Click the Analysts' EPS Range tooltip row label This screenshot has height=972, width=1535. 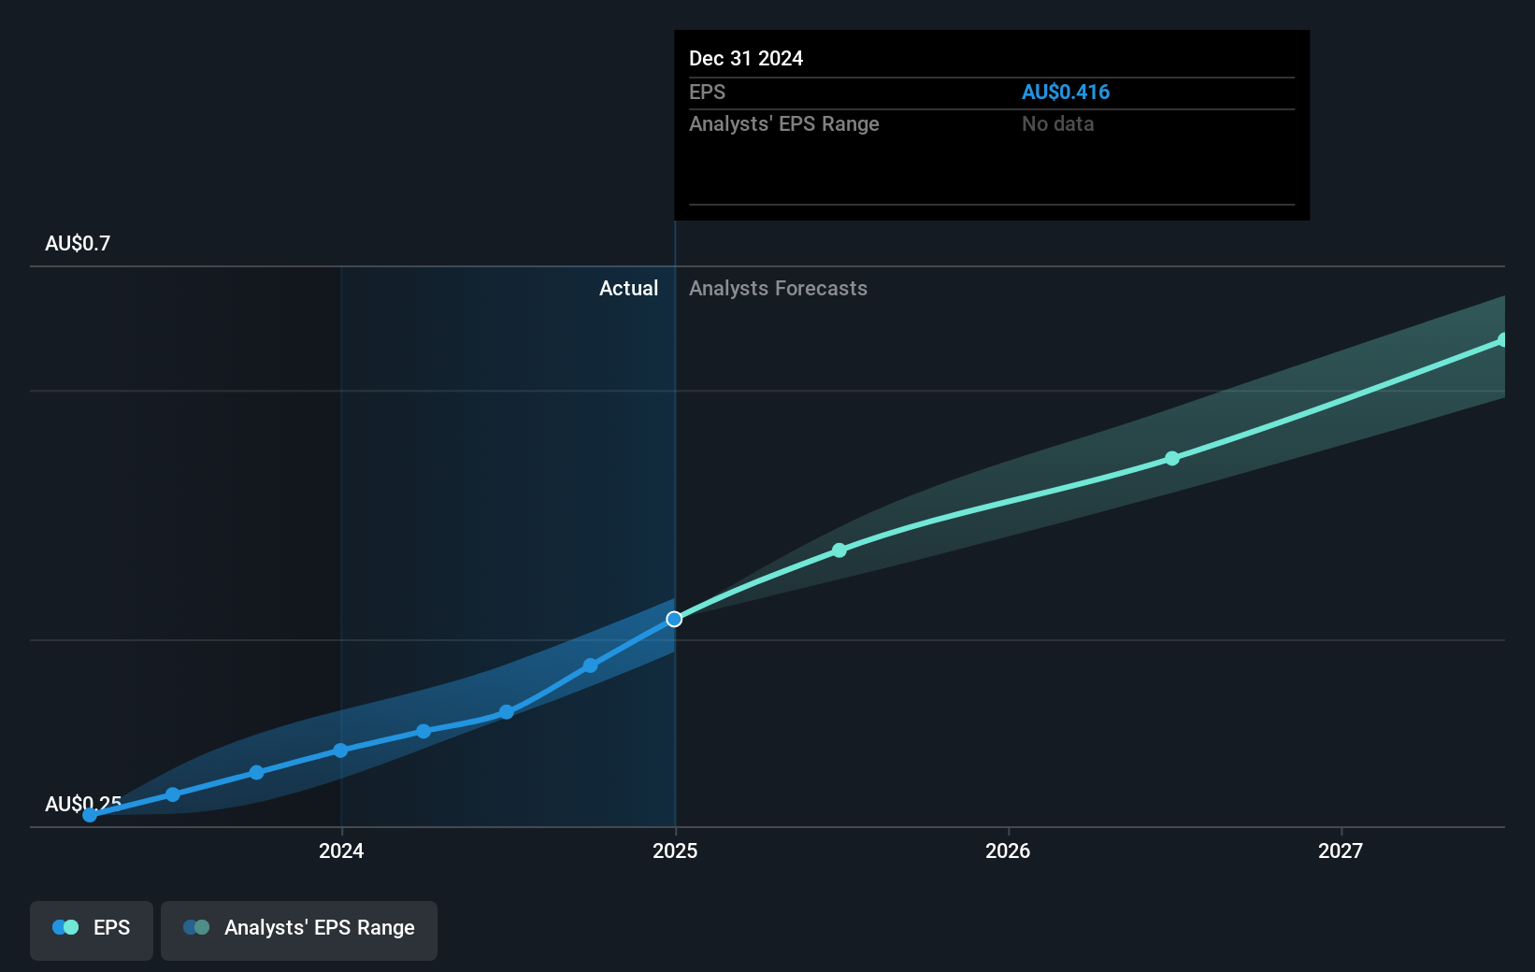[x=784, y=124]
